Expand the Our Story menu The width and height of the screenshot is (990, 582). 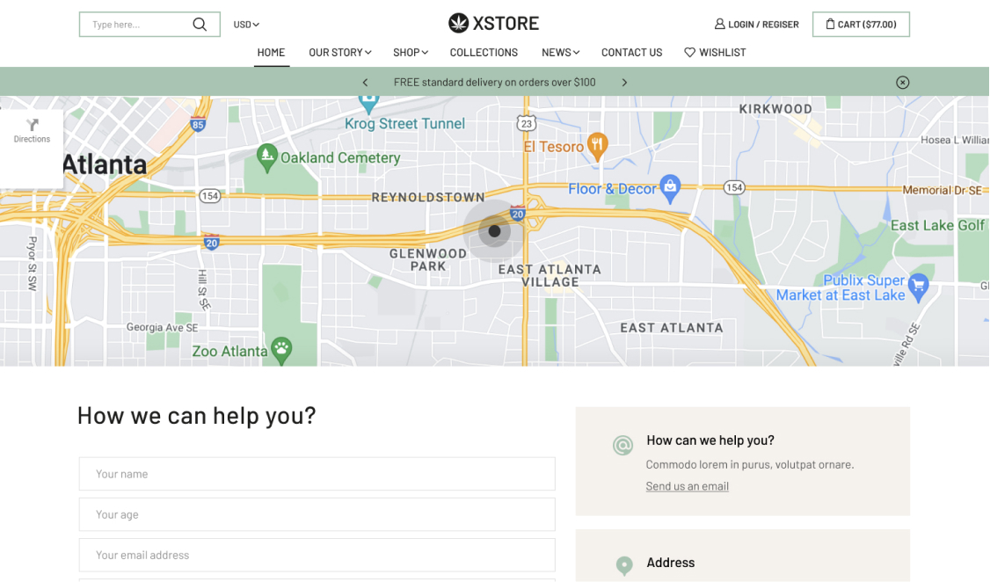[x=339, y=53]
